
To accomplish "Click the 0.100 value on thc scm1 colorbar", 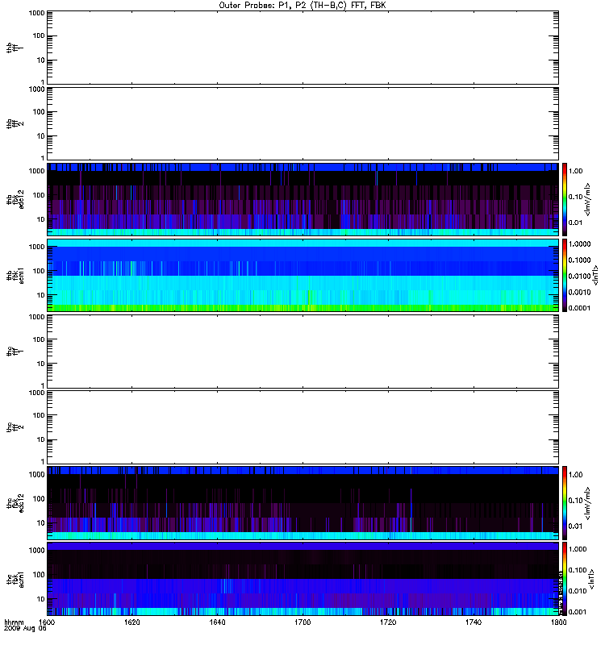I will tap(578, 570).
